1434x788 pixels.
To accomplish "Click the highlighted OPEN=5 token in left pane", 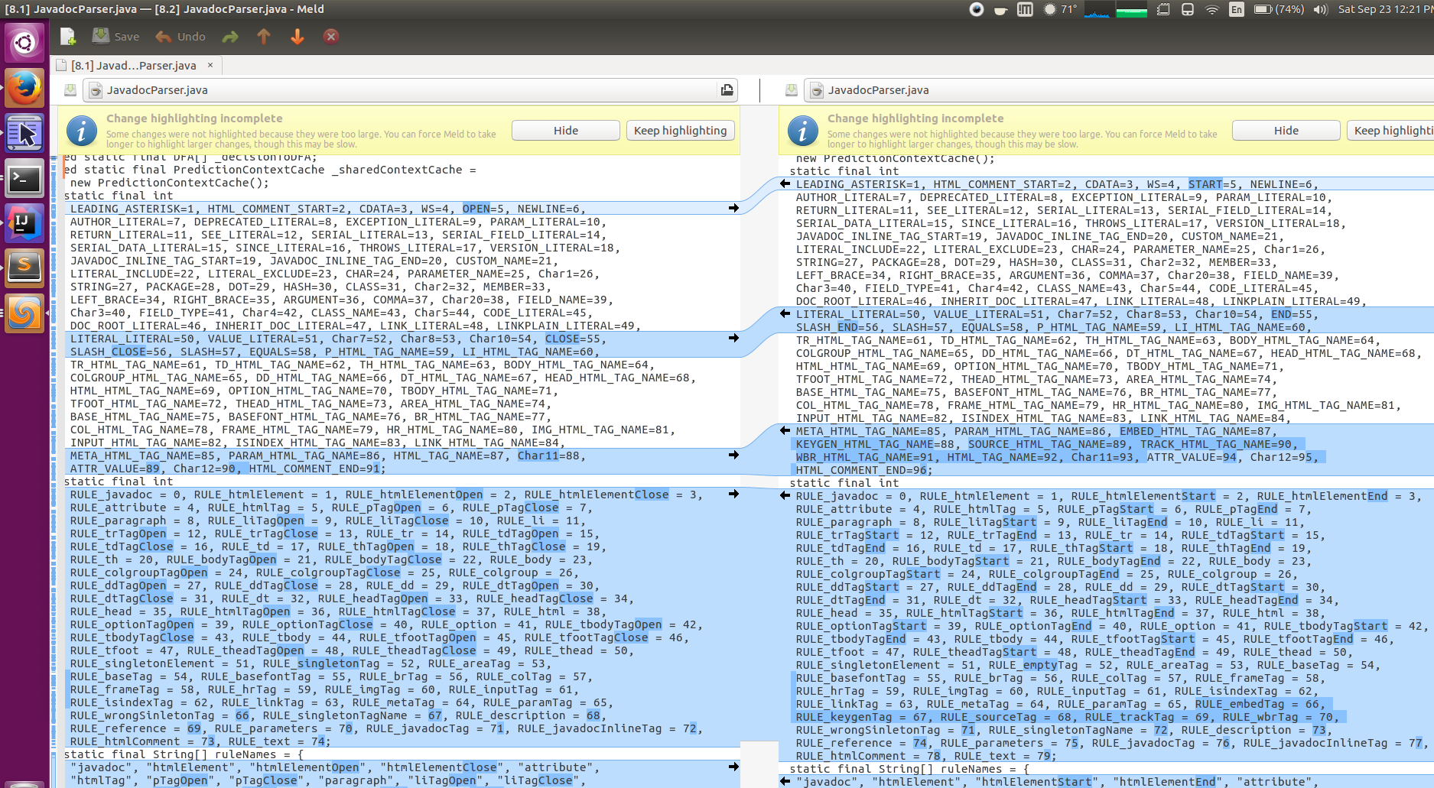I will pyautogui.click(x=483, y=209).
